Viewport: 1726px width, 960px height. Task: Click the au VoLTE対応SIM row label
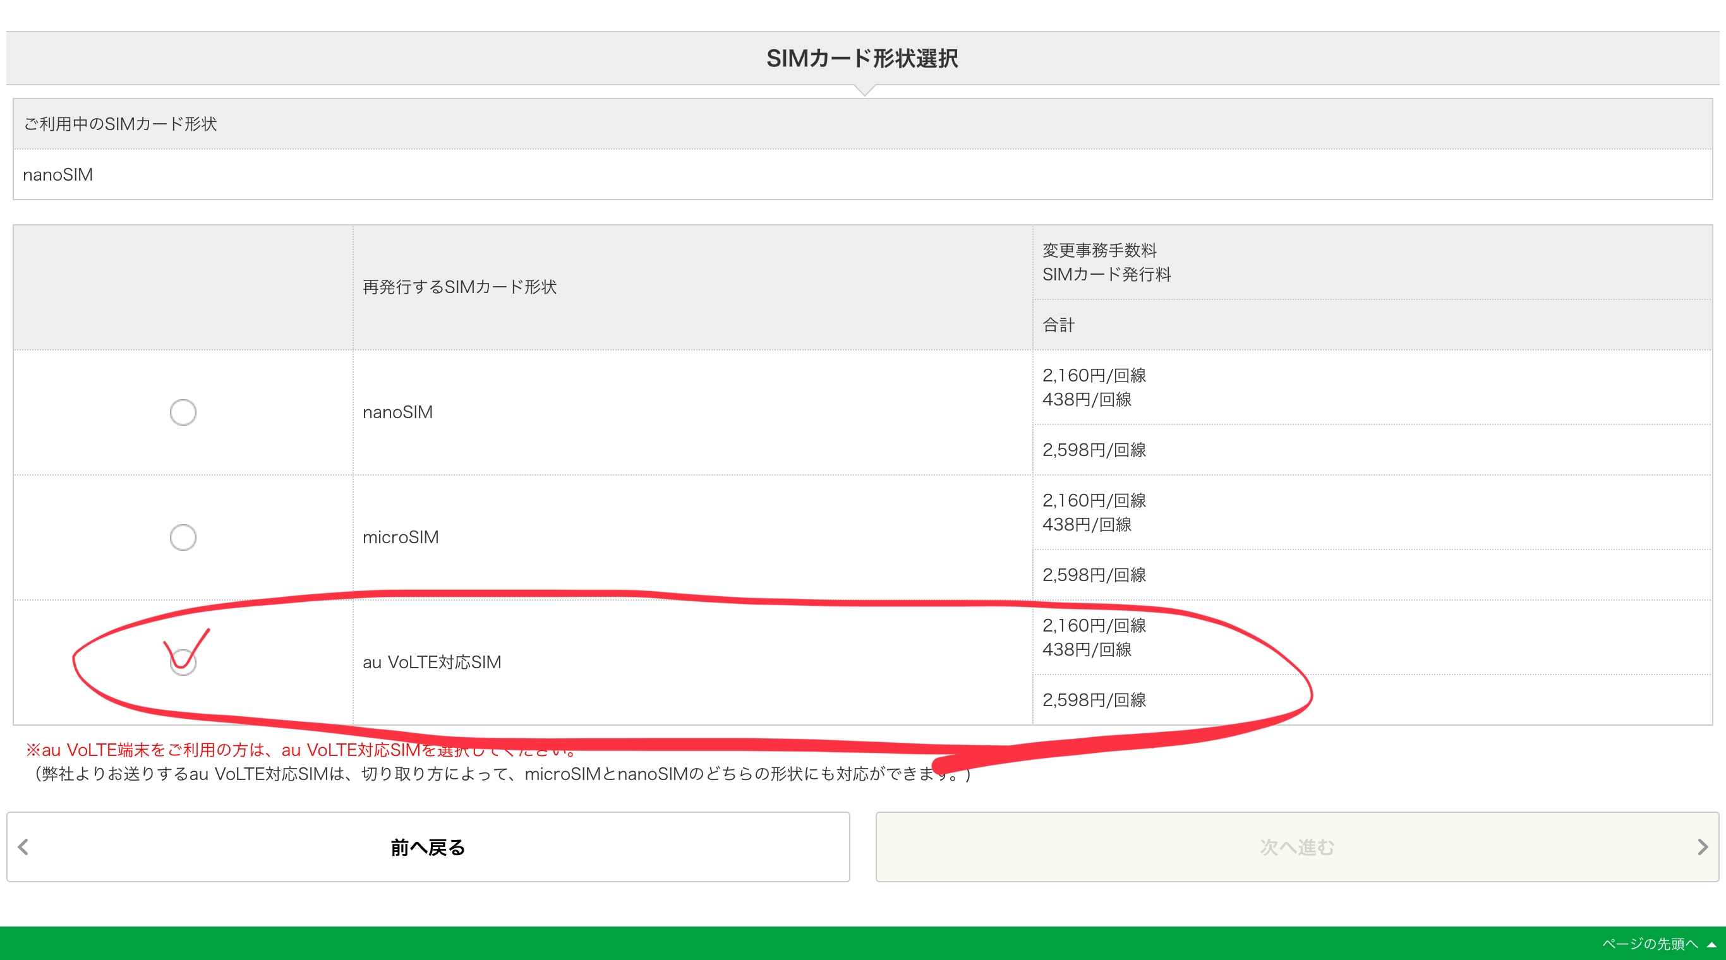[x=431, y=662]
